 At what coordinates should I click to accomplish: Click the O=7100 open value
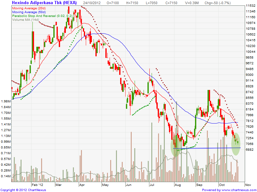[x=113, y=3]
